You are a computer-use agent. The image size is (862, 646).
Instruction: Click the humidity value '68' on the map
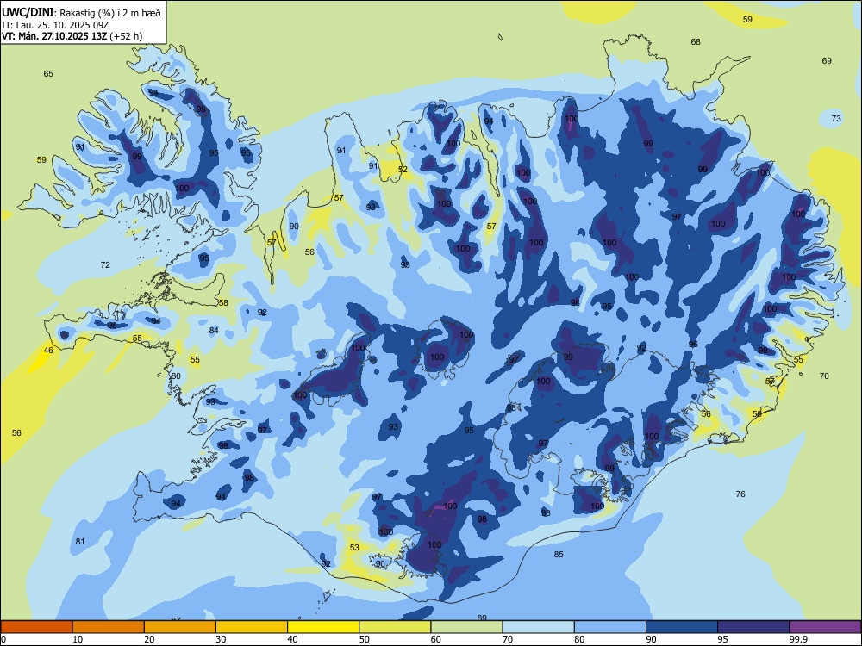pyautogui.click(x=696, y=41)
